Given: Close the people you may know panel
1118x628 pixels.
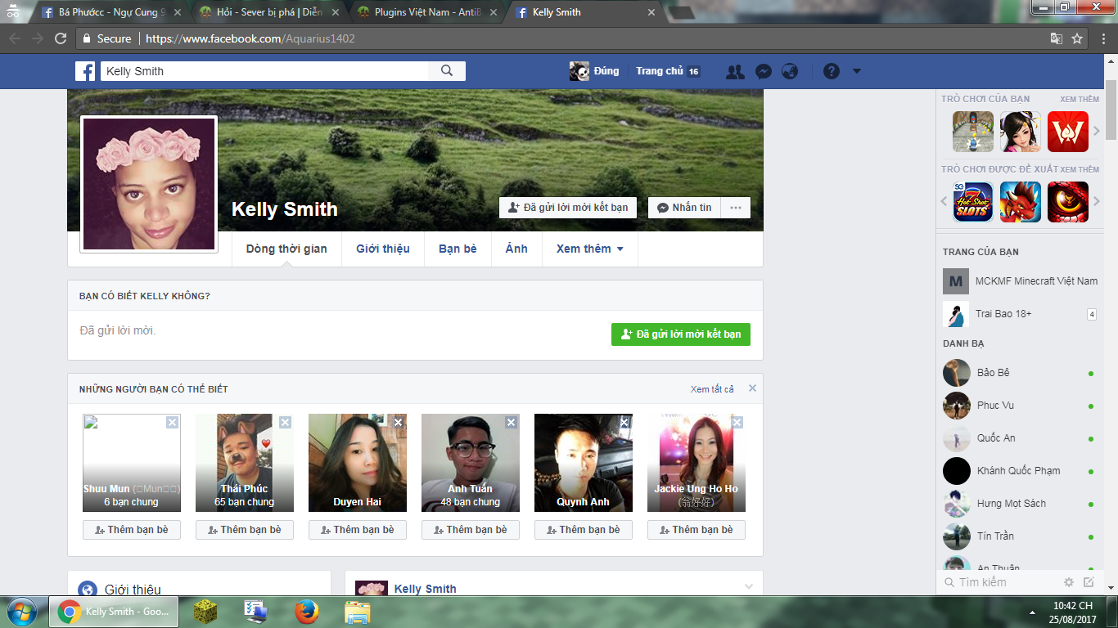Looking at the screenshot, I should pos(752,388).
